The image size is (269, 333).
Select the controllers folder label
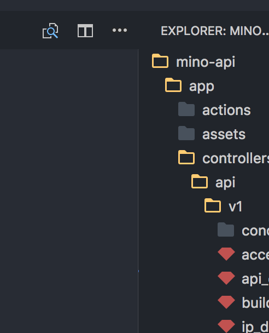pyautogui.click(x=236, y=158)
